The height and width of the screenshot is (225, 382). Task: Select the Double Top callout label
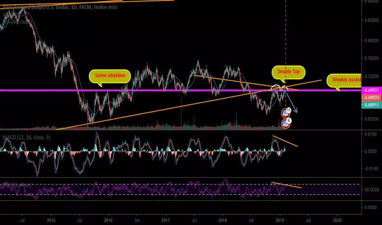coord(289,72)
